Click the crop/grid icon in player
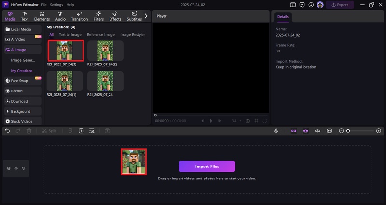Image resolution: width=386 pixels, height=205 pixels. point(256,121)
